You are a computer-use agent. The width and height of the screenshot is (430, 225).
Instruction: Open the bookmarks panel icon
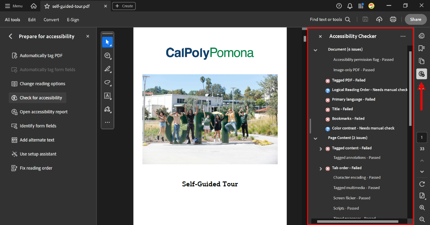[421, 48]
